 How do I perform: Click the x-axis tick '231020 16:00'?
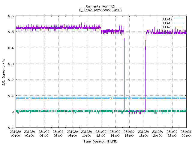129,134
